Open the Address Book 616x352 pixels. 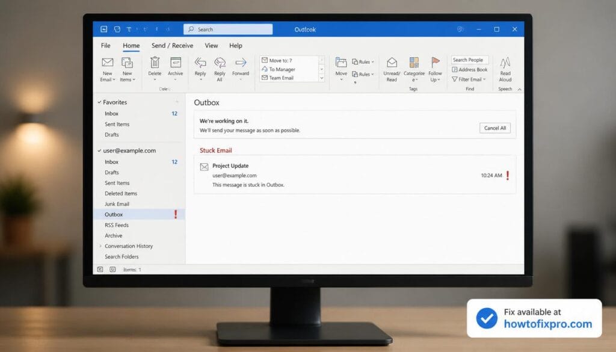(470, 70)
